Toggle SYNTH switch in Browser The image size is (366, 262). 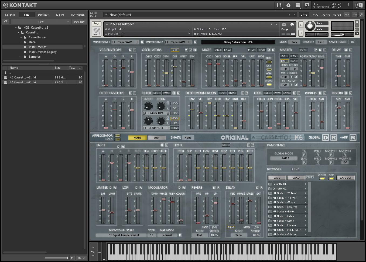(x=322, y=178)
